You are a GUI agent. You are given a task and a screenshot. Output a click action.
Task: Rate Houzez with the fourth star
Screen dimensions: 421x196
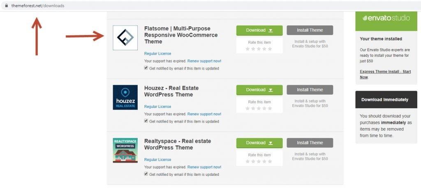(x=264, y=108)
